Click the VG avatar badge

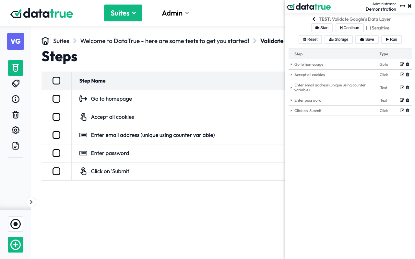(15, 41)
